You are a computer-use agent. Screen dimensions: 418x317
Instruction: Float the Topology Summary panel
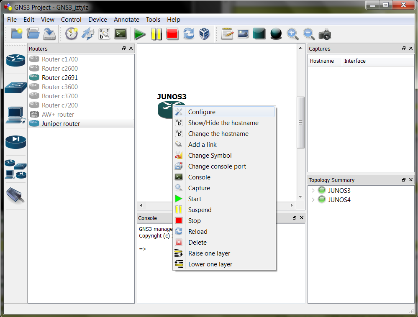pos(404,180)
